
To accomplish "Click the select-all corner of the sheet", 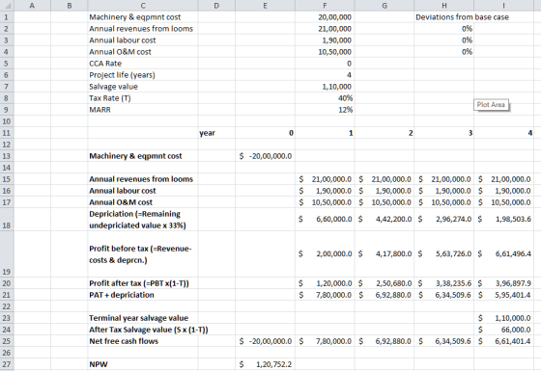I will tap(7, 5).
